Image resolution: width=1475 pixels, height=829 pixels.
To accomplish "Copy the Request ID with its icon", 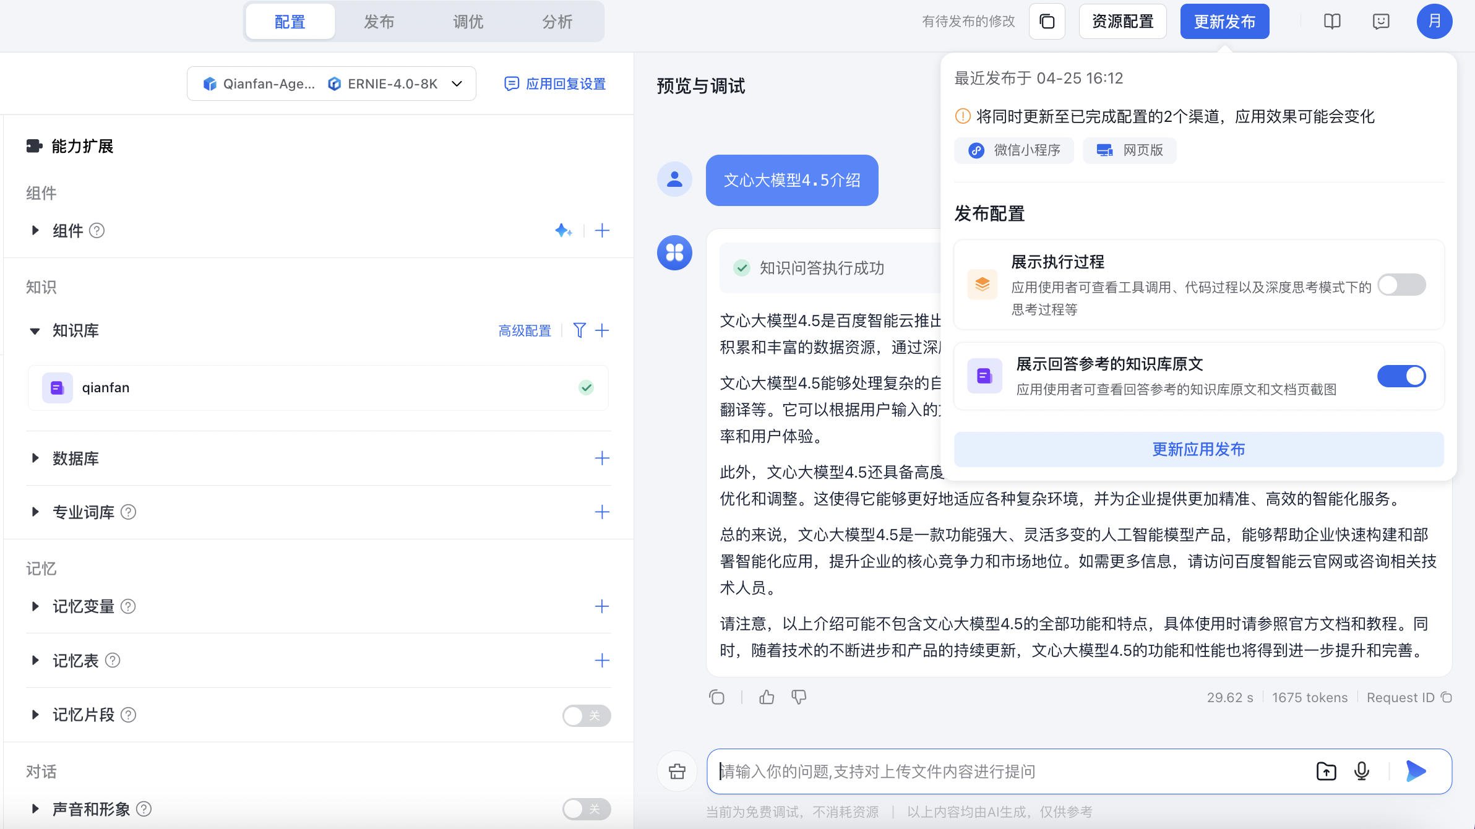I will (x=1447, y=697).
